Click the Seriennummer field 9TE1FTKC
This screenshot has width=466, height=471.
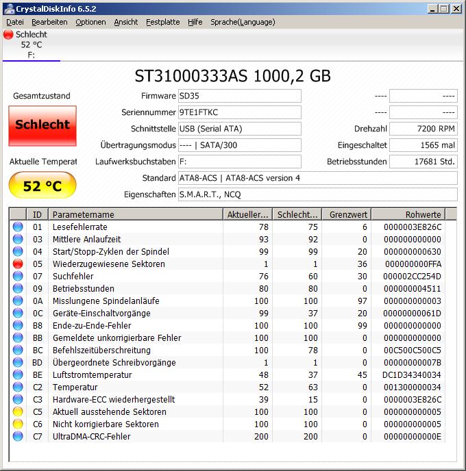(240, 112)
